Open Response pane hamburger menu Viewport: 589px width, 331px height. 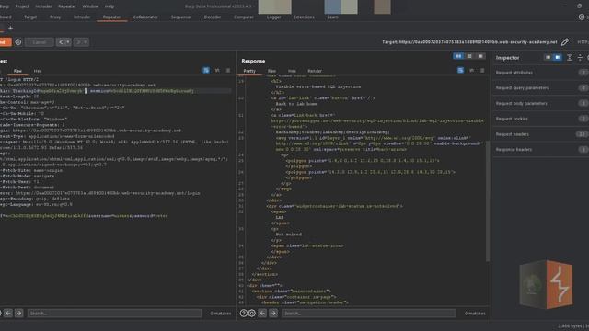[482, 70]
